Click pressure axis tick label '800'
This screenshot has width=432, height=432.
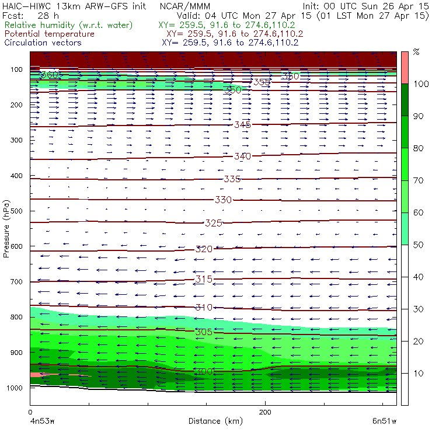tap(16, 317)
